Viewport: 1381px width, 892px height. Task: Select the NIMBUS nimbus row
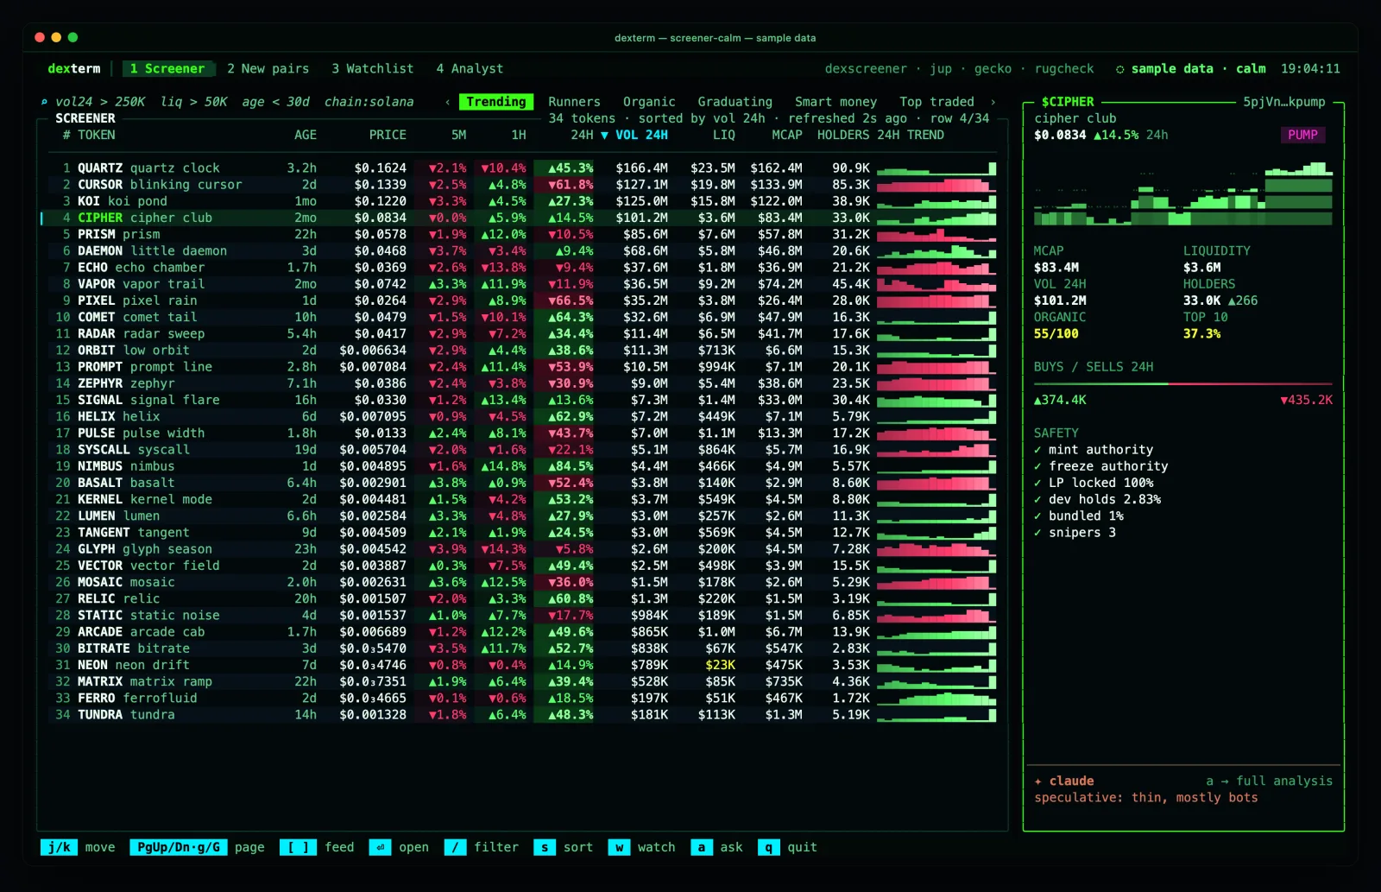point(522,466)
